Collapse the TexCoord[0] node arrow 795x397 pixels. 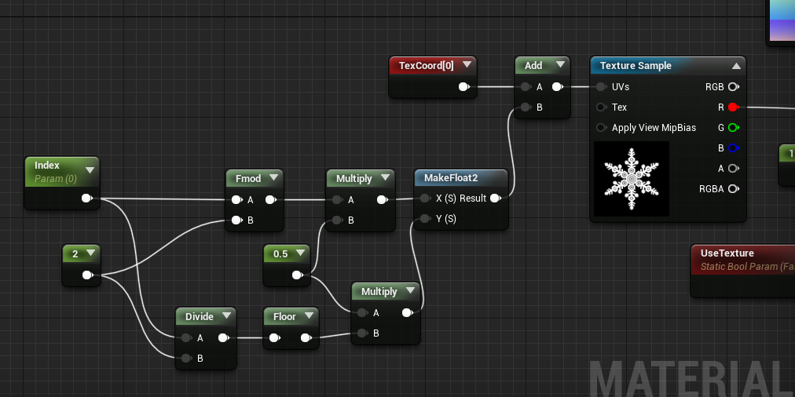pyautogui.click(x=467, y=64)
